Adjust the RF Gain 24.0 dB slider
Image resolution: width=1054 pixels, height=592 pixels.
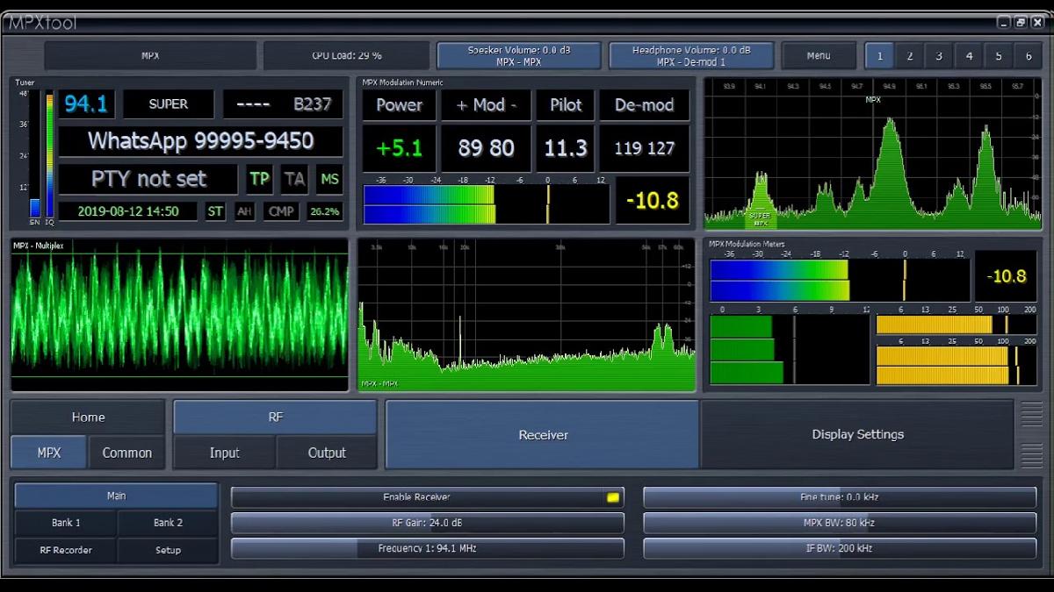coord(427,523)
